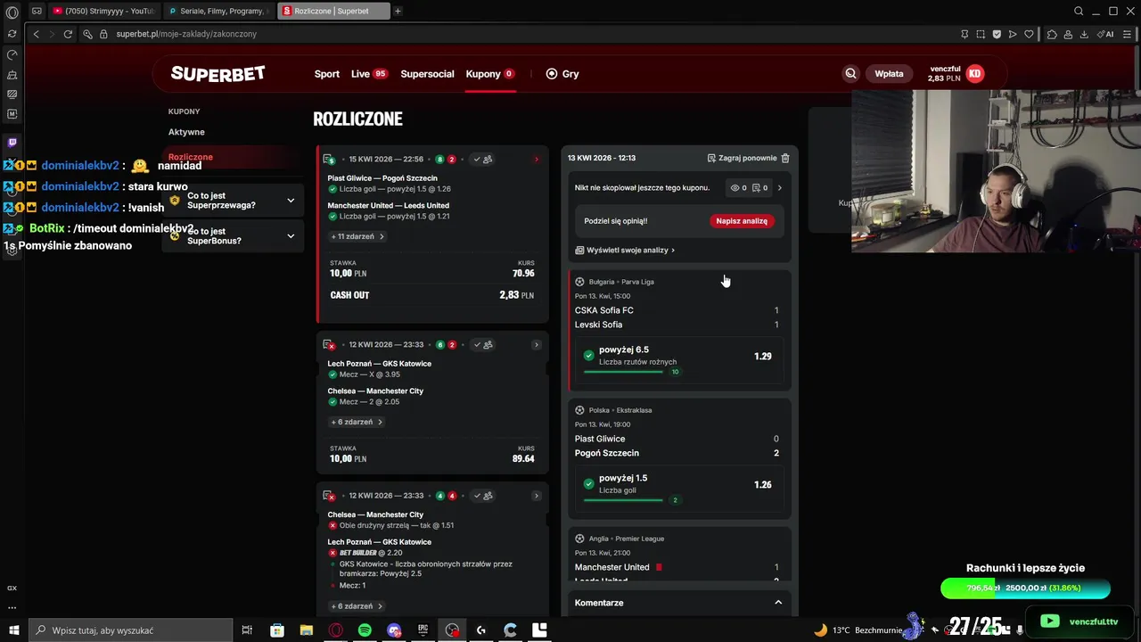Click Chelsea — Manchester City in 89.64 coupon
Screen dimensions: 1141x642
375,391
